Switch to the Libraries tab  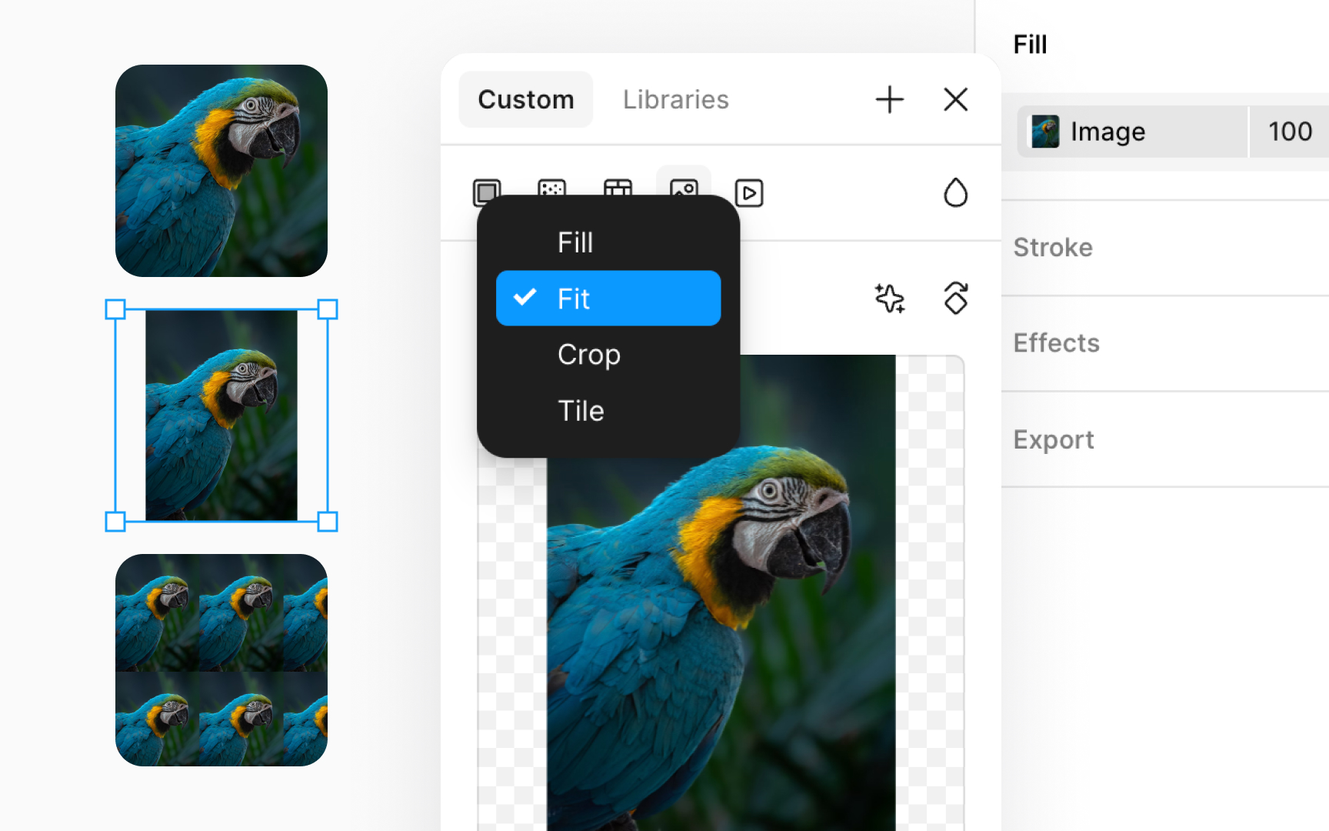674,99
